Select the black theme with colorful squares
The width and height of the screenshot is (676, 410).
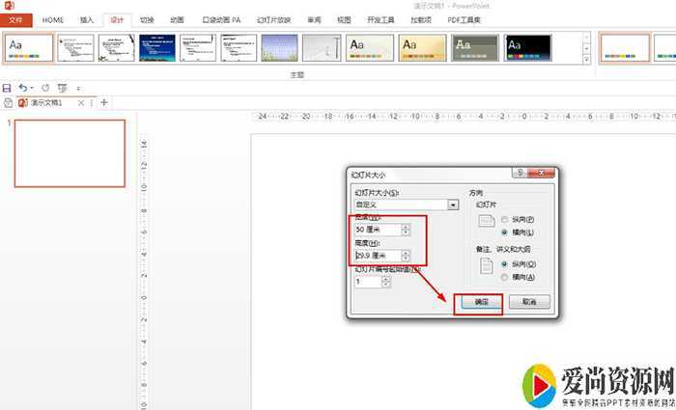point(527,48)
